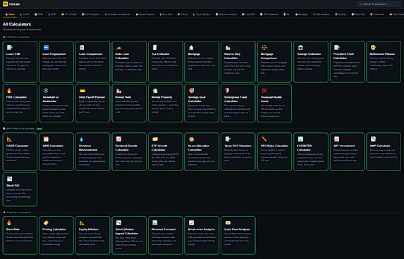Open the Stock DCF Valuation card
404x259 pixels.
tap(238, 151)
